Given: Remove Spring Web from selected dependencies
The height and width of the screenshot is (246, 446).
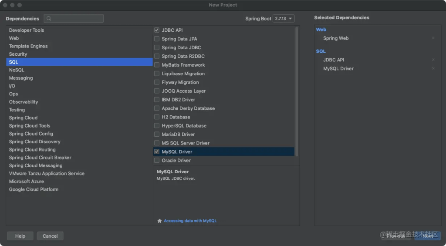Looking at the screenshot, I should coord(433,38).
